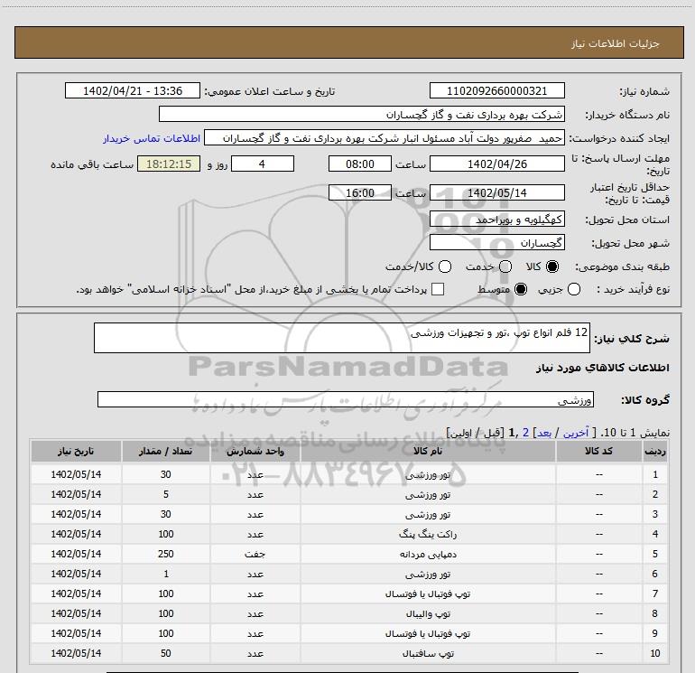The width and height of the screenshot is (695, 673).
Task: Click the request creator name field
Action: click(x=385, y=138)
